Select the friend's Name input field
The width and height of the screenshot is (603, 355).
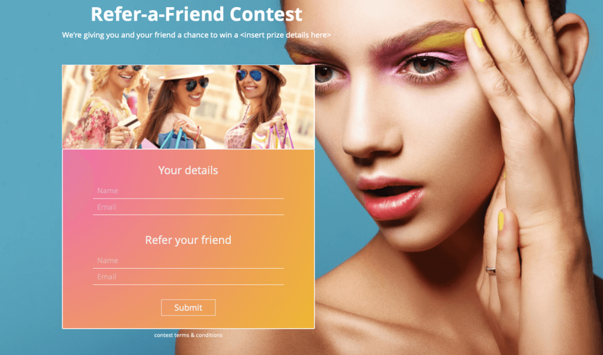click(x=188, y=260)
